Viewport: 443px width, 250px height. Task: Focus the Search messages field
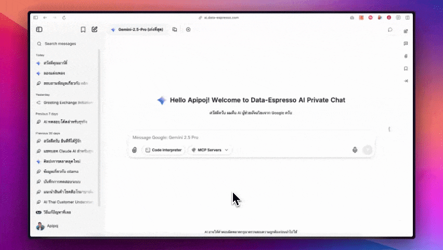tap(67, 44)
